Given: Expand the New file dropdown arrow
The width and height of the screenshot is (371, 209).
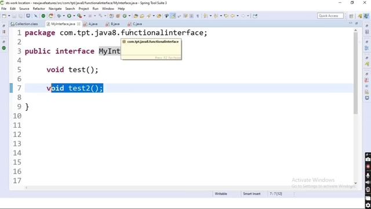Looking at the screenshot, I should pos(9,16).
